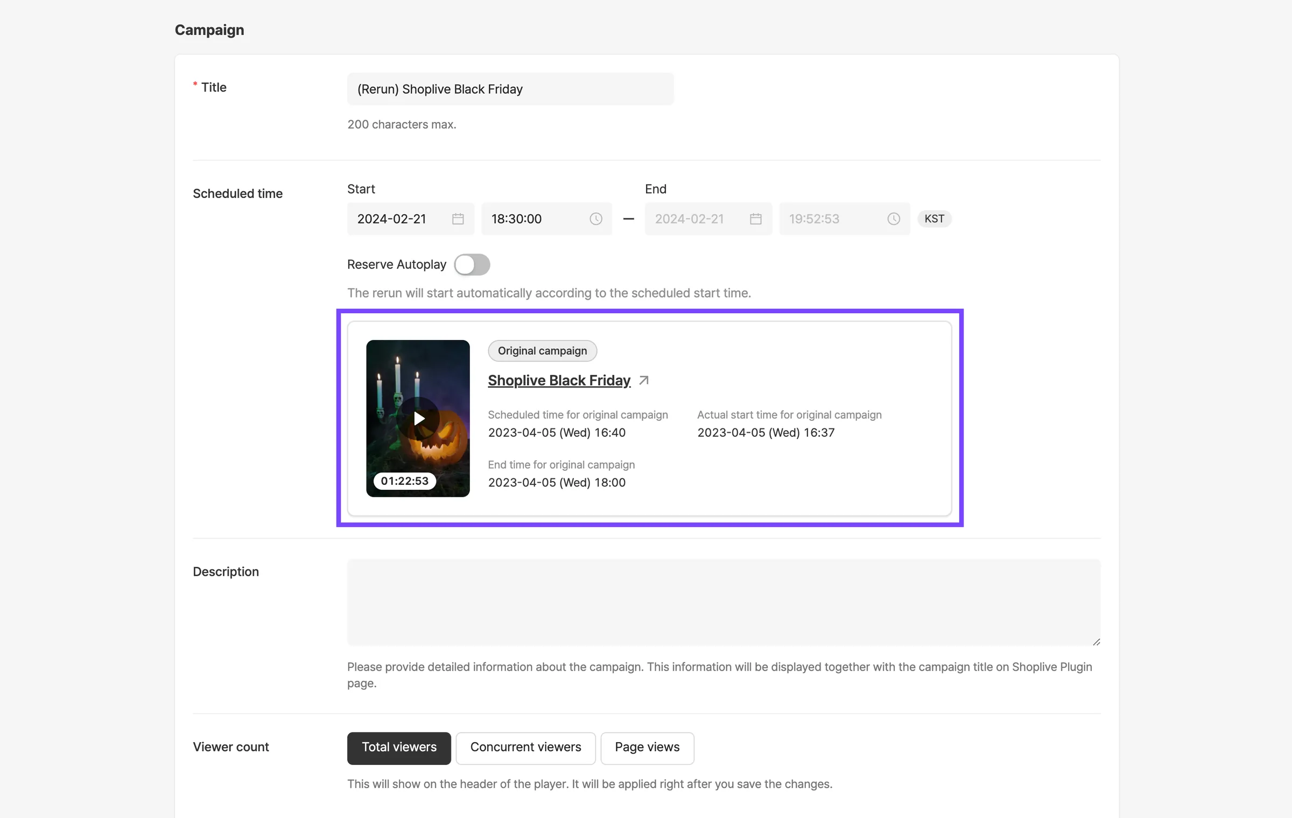The image size is (1292, 818).
Task: Toggle the Reserve Autoplay switch
Action: pos(472,265)
